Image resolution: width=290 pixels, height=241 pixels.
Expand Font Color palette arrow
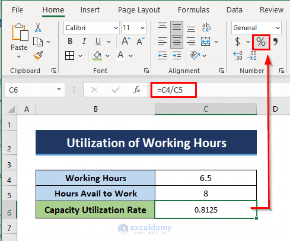[x=131, y=56]
